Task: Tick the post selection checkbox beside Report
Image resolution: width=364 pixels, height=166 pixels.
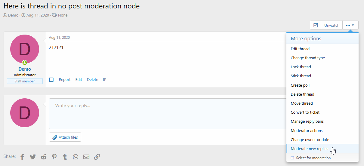Action: point(51,80)
